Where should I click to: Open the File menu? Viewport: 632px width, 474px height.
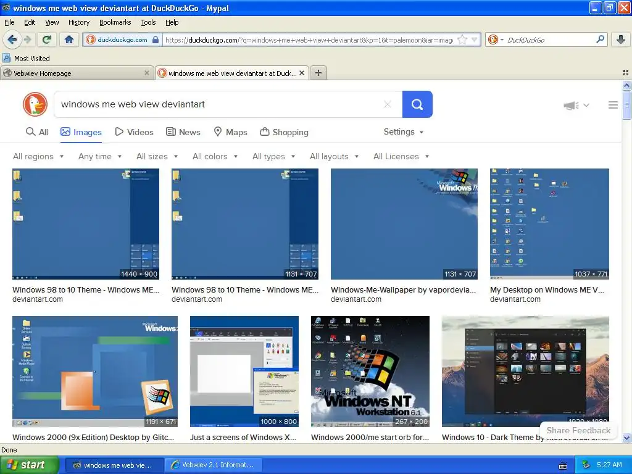9,22
